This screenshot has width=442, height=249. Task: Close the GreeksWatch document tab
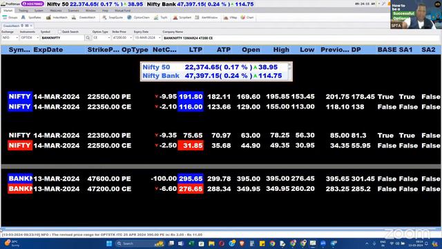click(31, 26)
